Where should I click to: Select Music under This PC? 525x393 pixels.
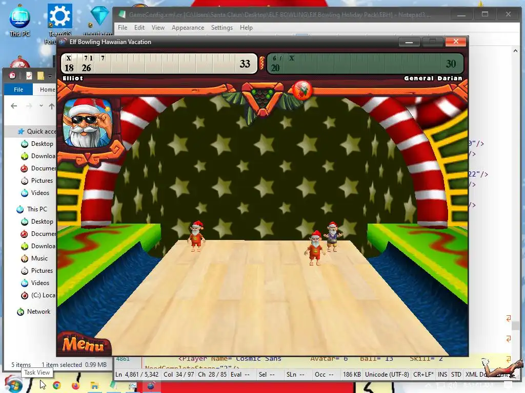39,258
